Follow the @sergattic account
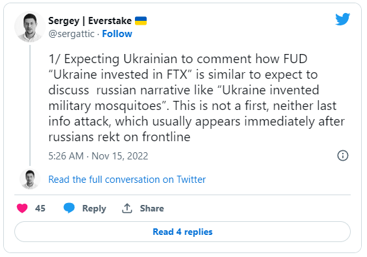This screenshot has height=257, width=367. [117, 34]
